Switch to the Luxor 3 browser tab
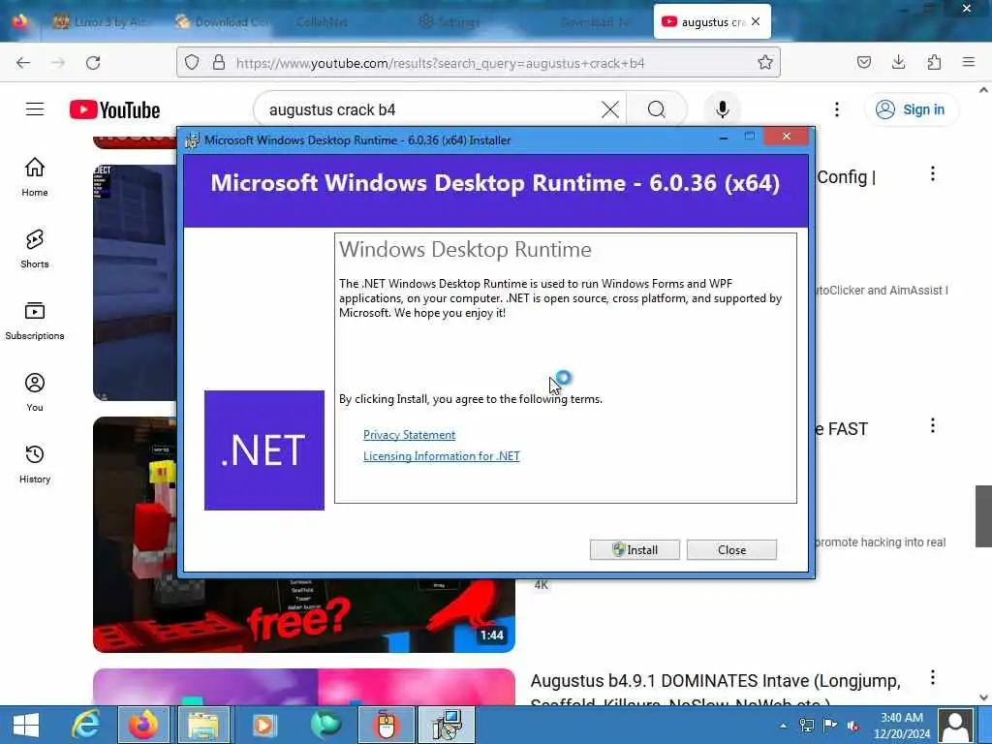Image resolution: width=992 pixels, height=744 pixels. pos(101,21)
